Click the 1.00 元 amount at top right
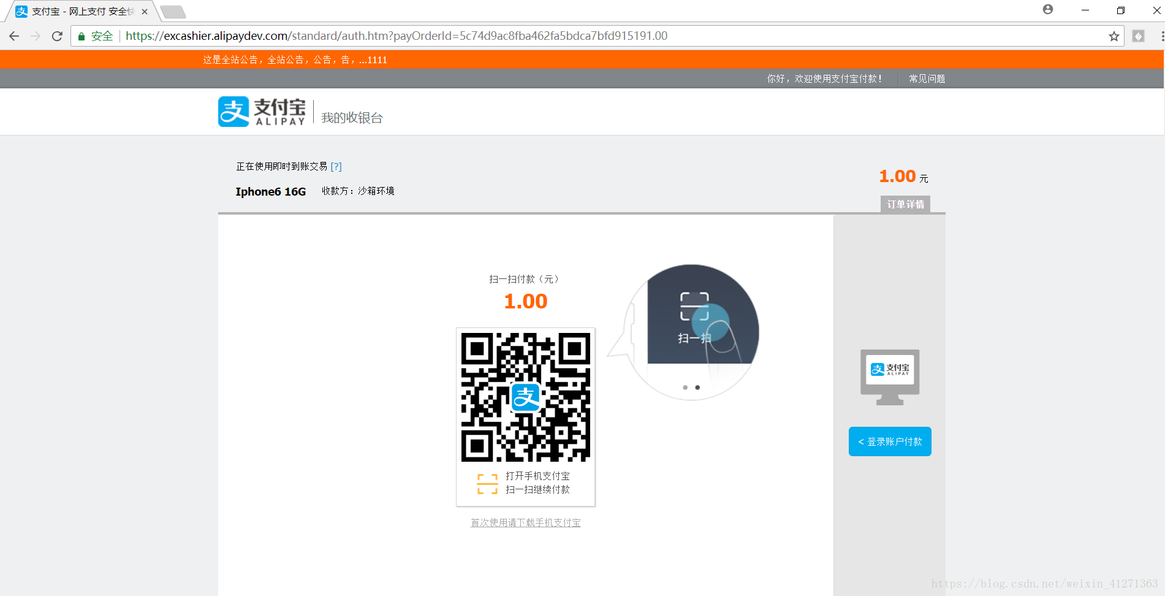Viewport: 1165px width, 596px height. tap(903, 177)
